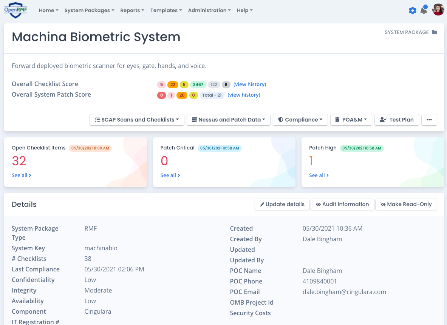This screenshot has height=325, width=447.
Task: Open the settings gear icon
Action: [413, 10]
